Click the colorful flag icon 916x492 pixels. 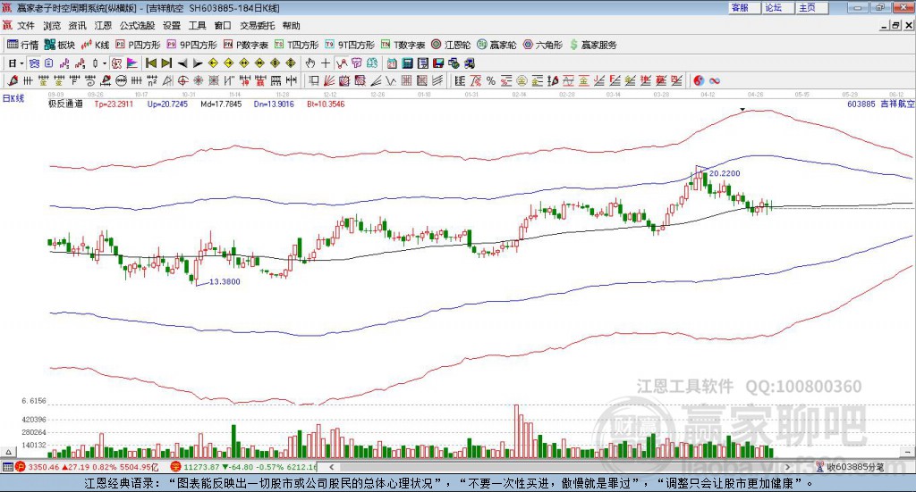point(132,63)
